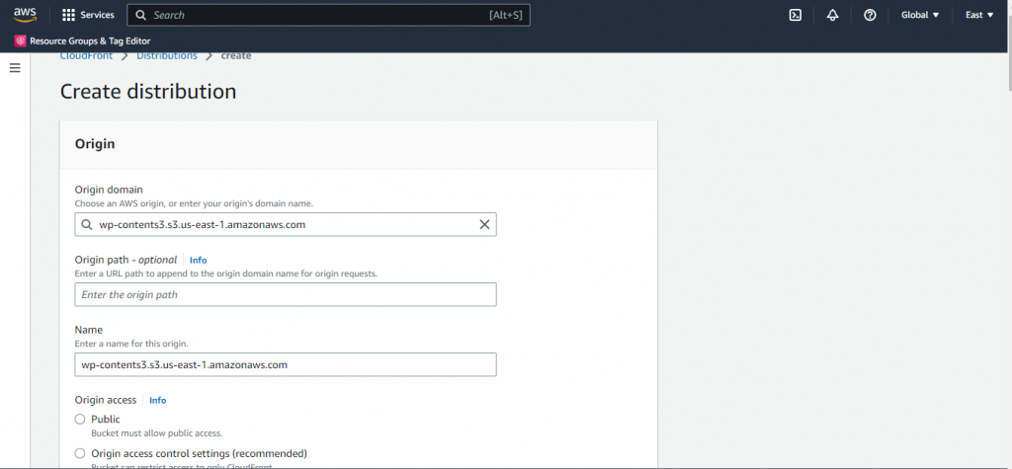This screenshot has height=469, width=1012.
Task: Click the search magnifier in top bar
Action: (x=140, y=15)
